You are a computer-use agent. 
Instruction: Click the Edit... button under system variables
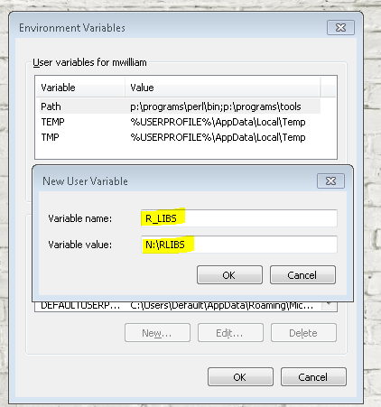230,333
